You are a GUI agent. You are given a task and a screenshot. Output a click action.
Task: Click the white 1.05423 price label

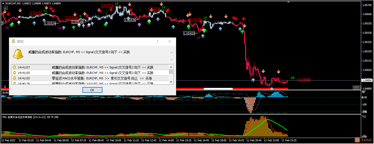point(189,33)
